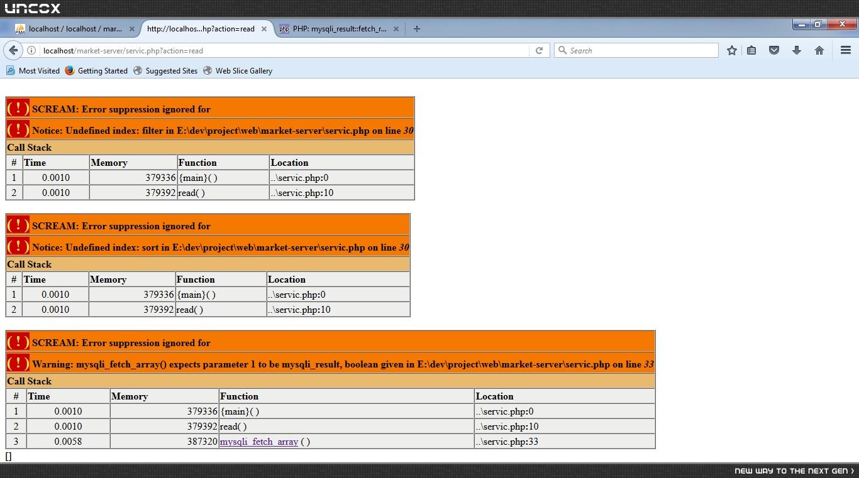Save page to Pocket icon
Viewport: 859px width, 478px height.
point(774,50)
